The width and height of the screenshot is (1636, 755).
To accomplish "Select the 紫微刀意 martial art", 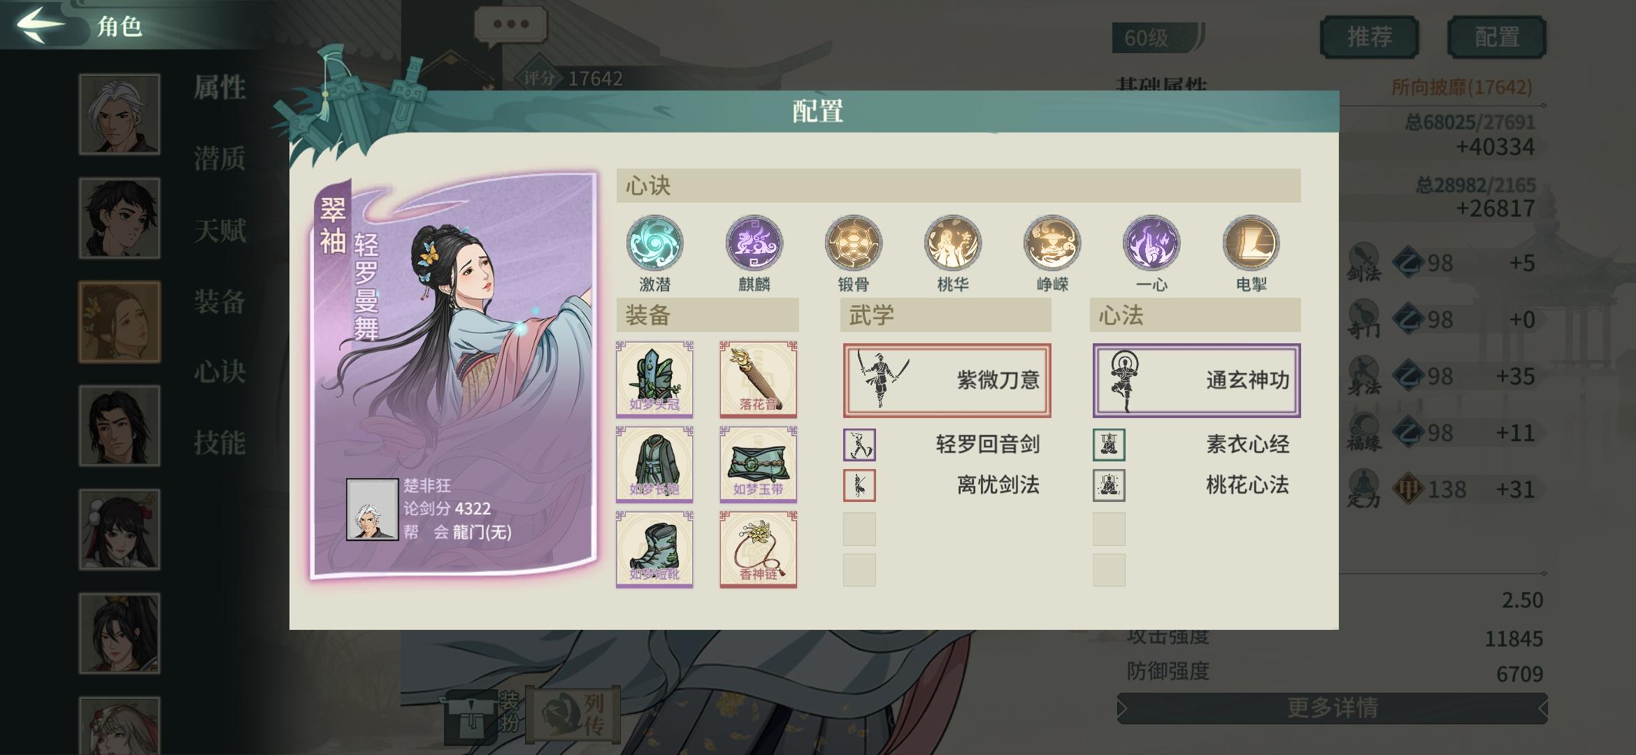I will point(947,380).
